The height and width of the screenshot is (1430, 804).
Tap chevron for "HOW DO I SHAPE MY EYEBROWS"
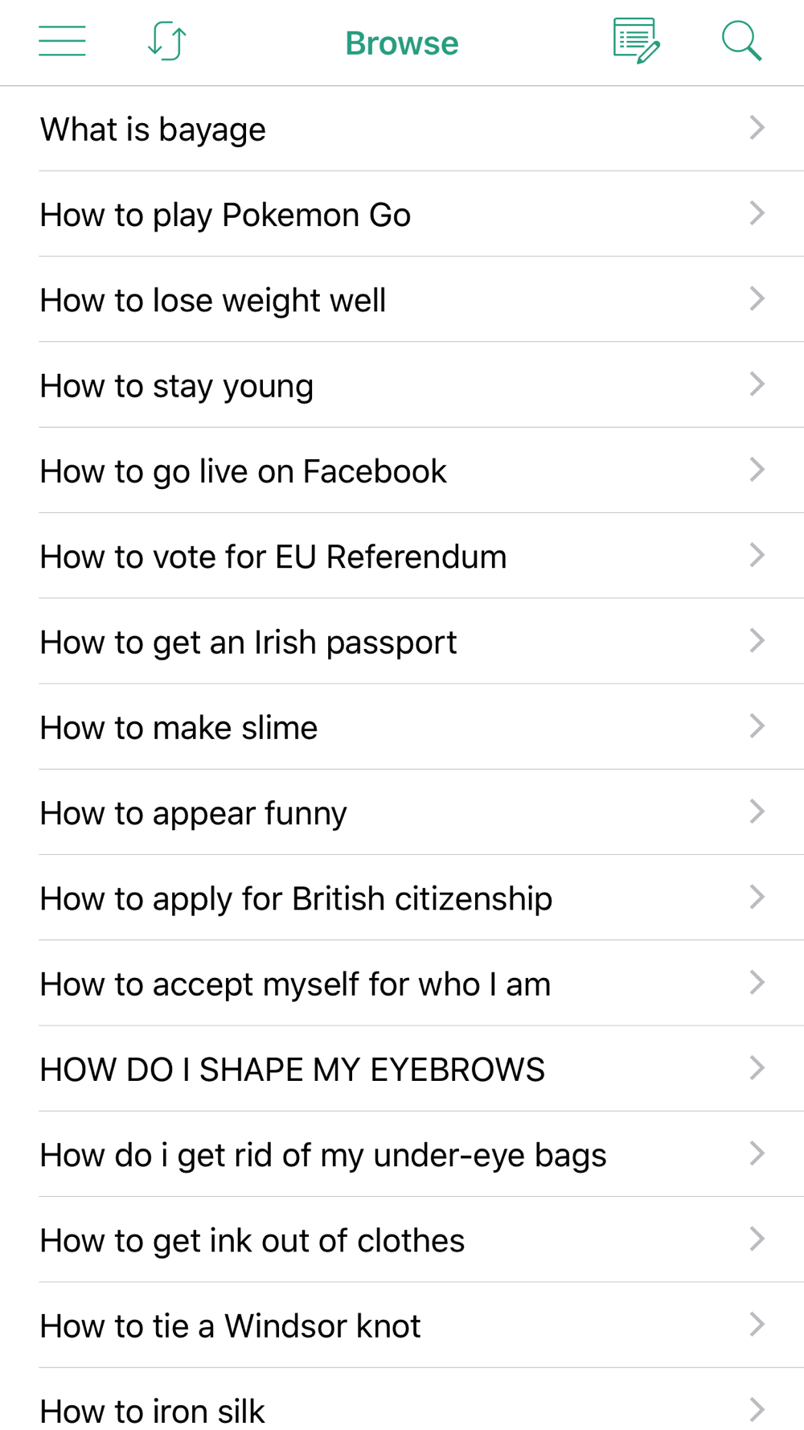(757, 1068)
